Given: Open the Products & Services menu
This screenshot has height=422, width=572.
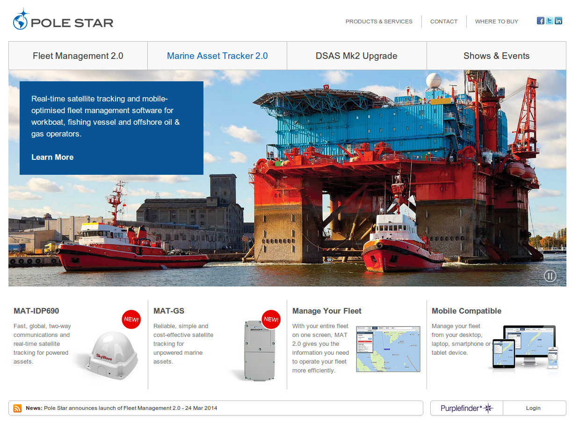Looking at the screenshot, I should (x=379, y=21).
